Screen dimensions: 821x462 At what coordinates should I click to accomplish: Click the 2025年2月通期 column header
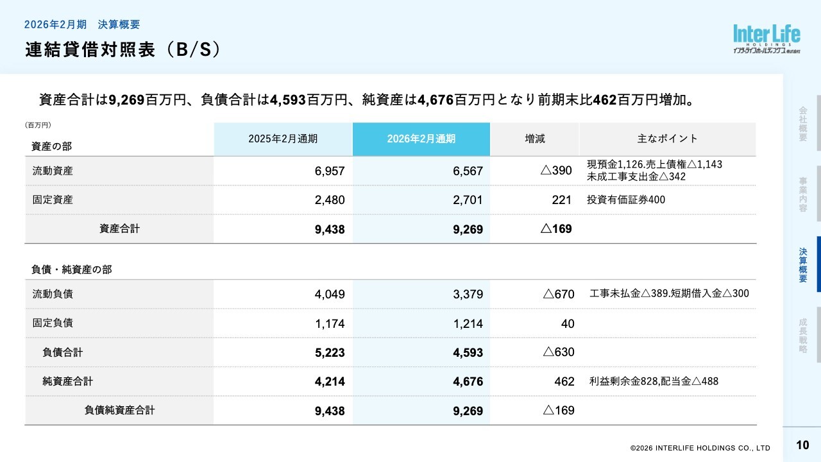(x=283, y=139)
